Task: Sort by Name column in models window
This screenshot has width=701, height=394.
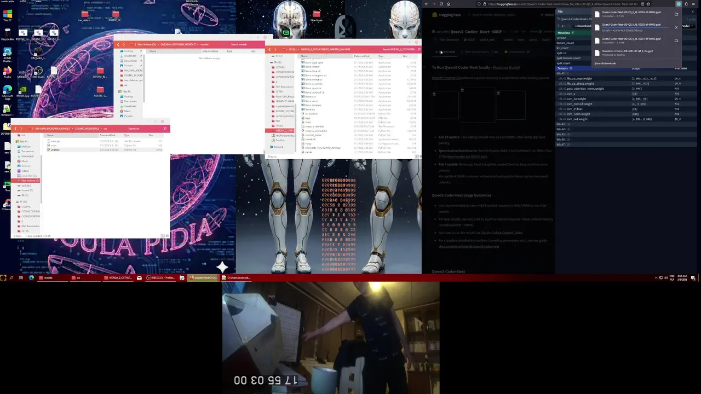Action: point(174,51)
